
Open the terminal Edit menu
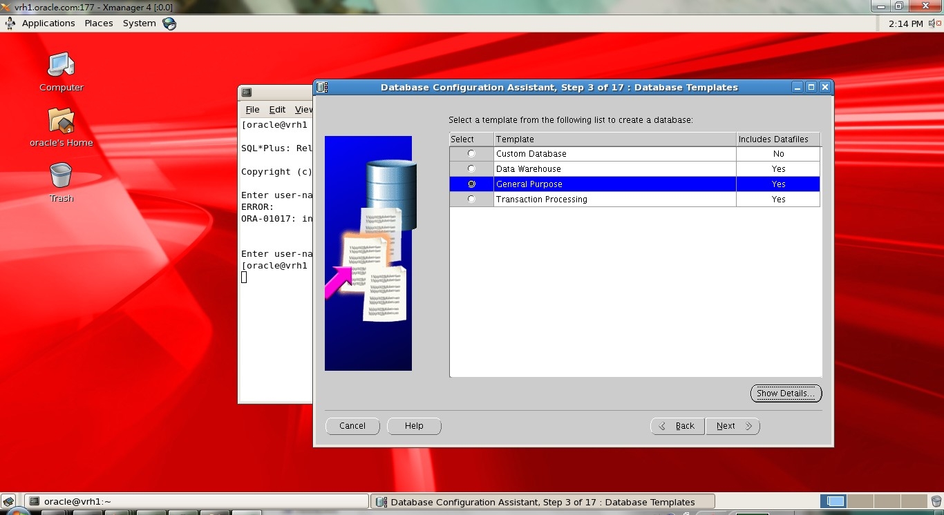(277, 110)
